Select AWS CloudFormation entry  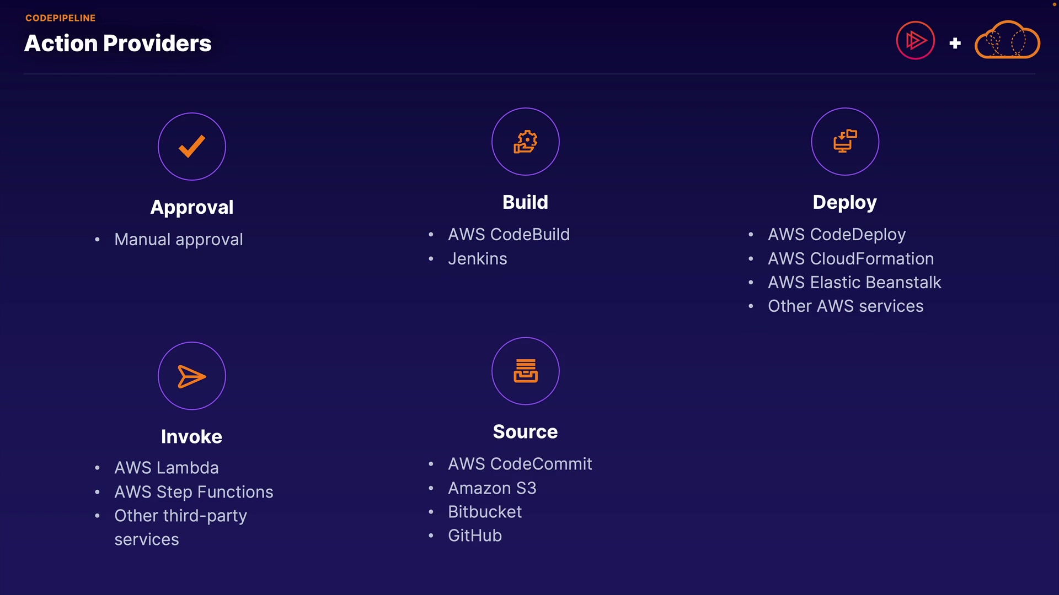point(851,259)
